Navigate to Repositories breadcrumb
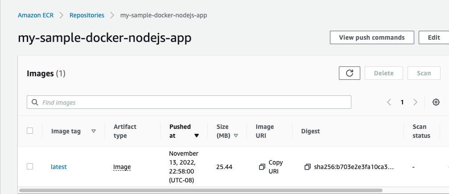This screenshot has height=194, width=449. click(x=87, y=15)
